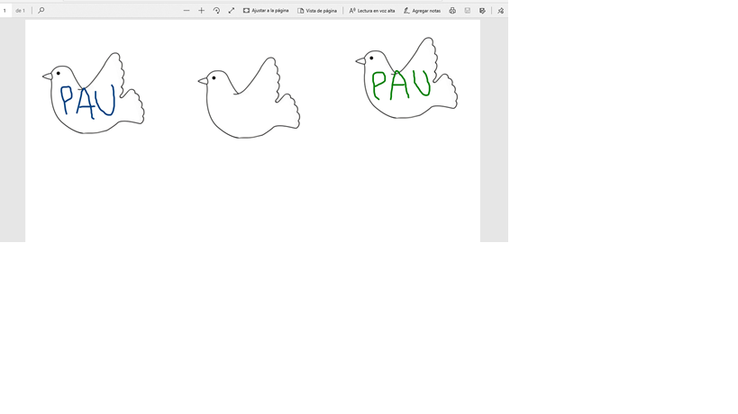Click the save as icon

coord(482,11)
